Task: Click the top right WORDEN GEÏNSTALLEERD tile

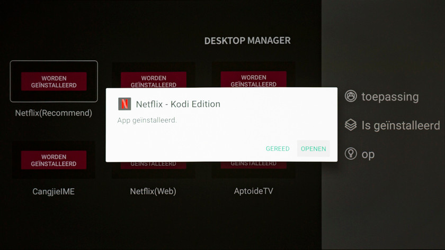Action: coord(253,75)
